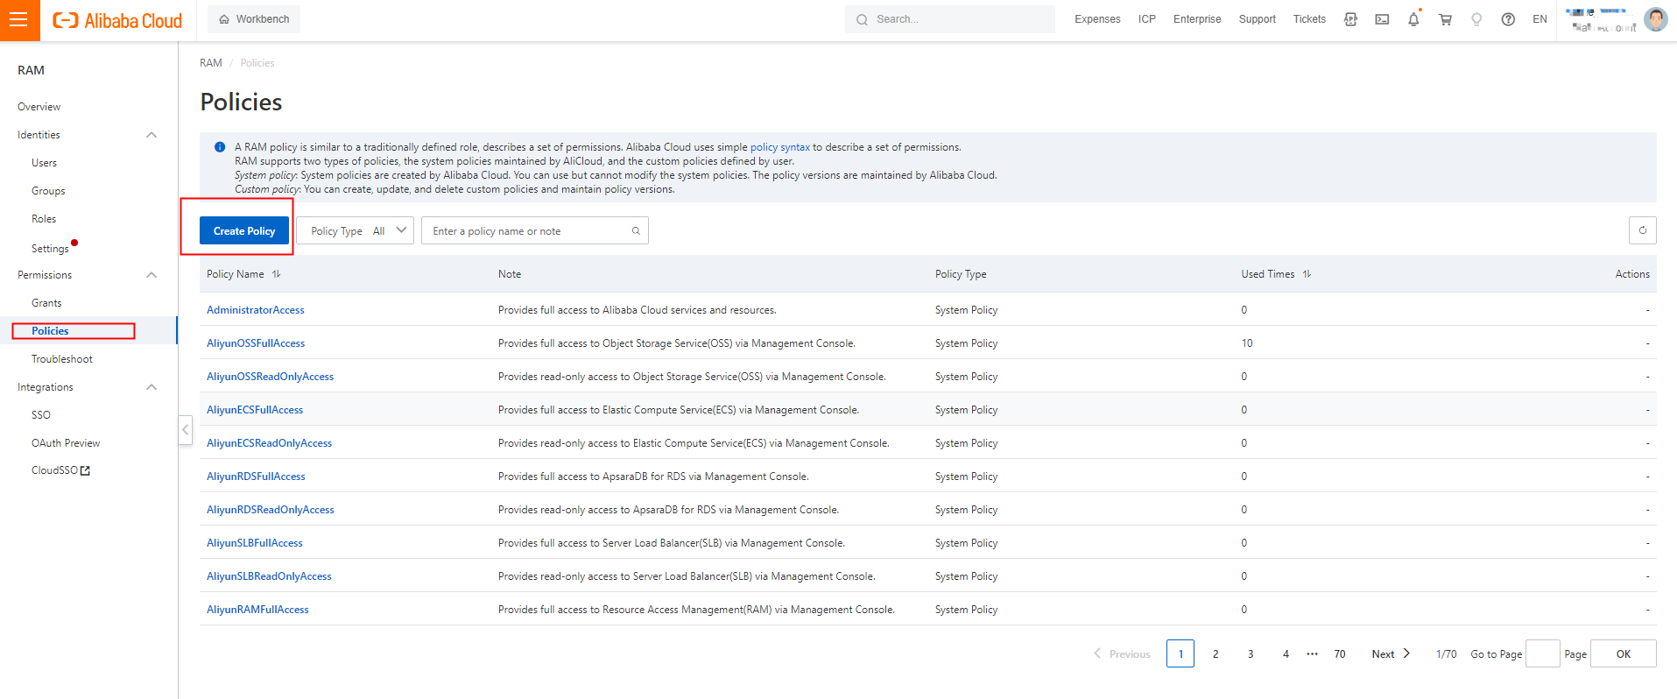
Task: Open the Expenses menu
Action: click(1097, 19)
